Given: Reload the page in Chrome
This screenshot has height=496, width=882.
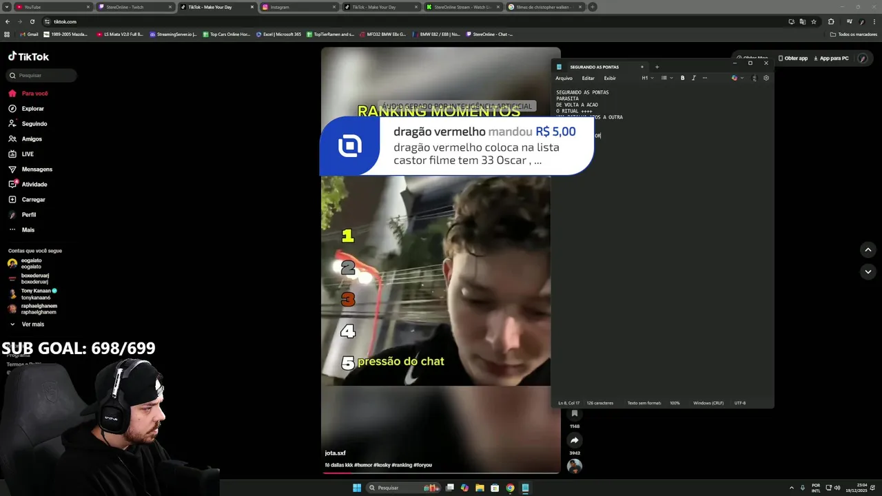Looking at the screenshot, I should (32, 21).
